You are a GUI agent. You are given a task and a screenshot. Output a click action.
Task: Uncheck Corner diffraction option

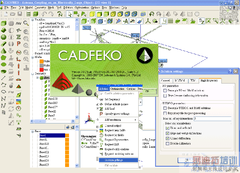point(167,138)
